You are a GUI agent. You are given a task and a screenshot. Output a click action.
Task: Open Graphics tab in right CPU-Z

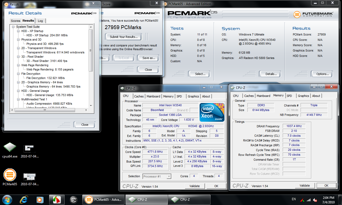pos(304,96)
